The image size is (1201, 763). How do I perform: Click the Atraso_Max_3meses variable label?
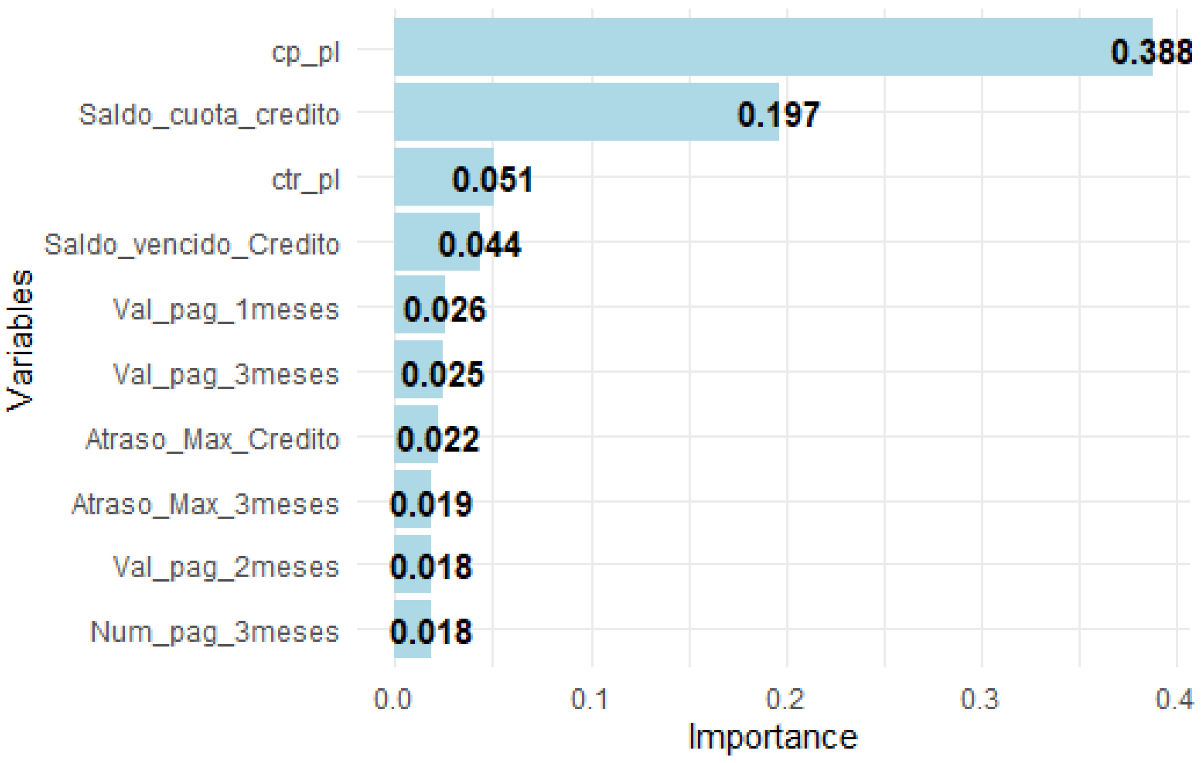pos(206,504)
